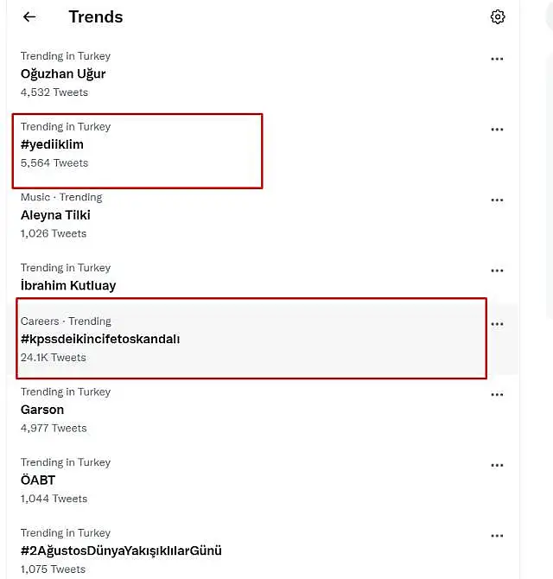553x579 pixels.
Task: Open more options for #2AğustosDünyaYakışıklılarGünü trend
Action: (x=497, y=536)
